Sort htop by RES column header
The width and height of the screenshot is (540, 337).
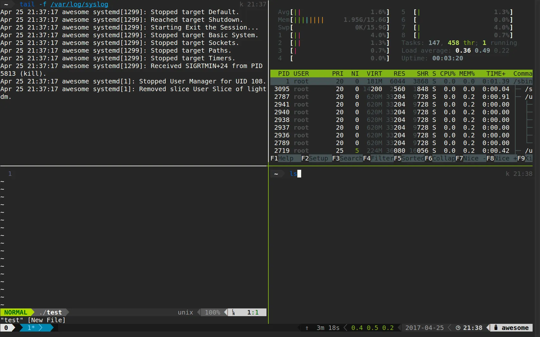click(x=400, y=73)
